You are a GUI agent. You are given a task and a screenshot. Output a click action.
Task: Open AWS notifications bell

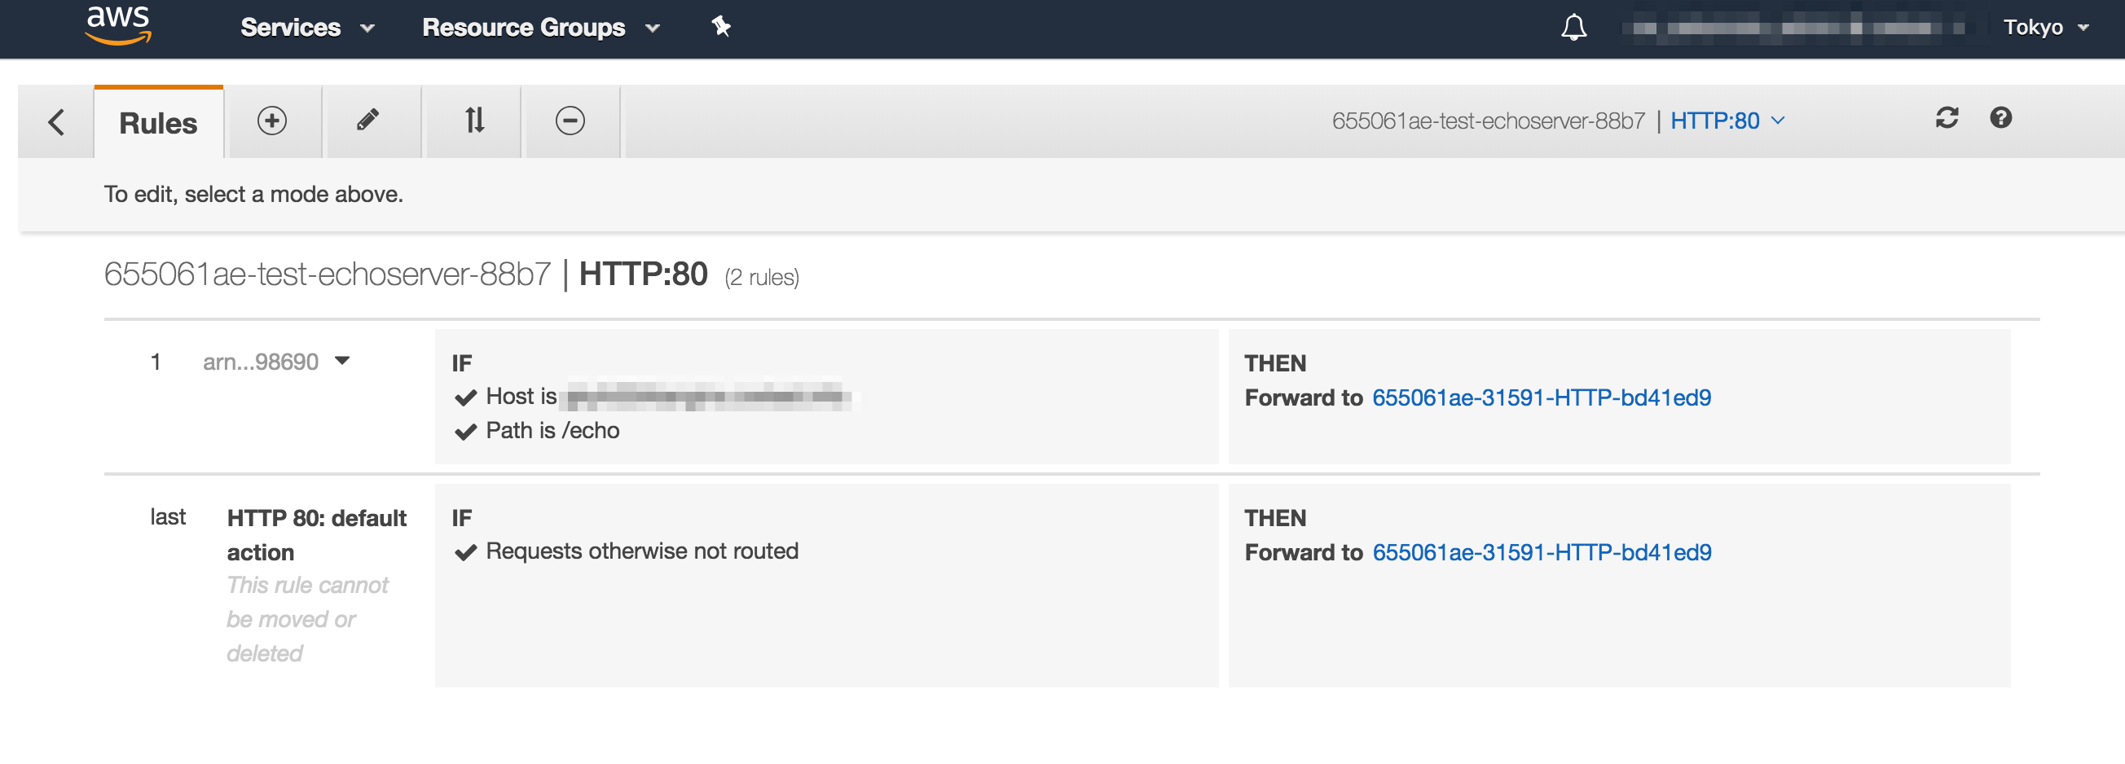pos(1573,26)
